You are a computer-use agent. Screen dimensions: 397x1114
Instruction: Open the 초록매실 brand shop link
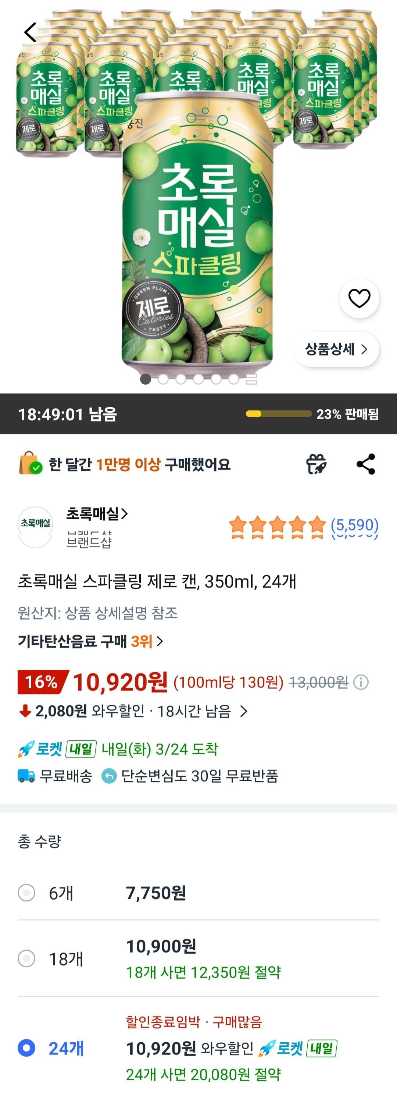(x=97, y=514)
